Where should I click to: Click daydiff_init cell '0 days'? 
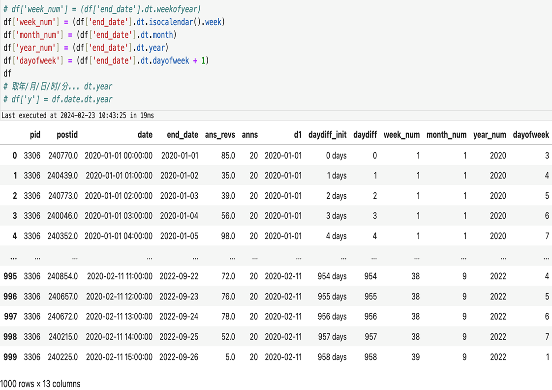[336, 155]
